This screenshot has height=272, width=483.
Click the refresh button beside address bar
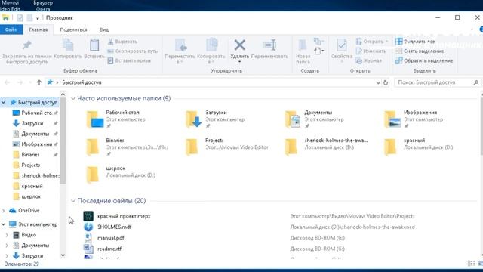[x=386, y=82]
